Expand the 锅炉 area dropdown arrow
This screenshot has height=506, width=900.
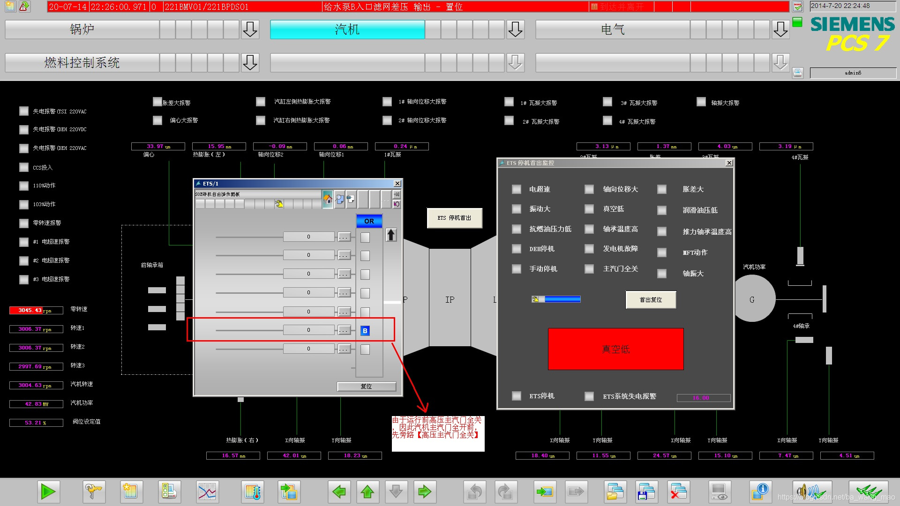click(x=250, y=30)
